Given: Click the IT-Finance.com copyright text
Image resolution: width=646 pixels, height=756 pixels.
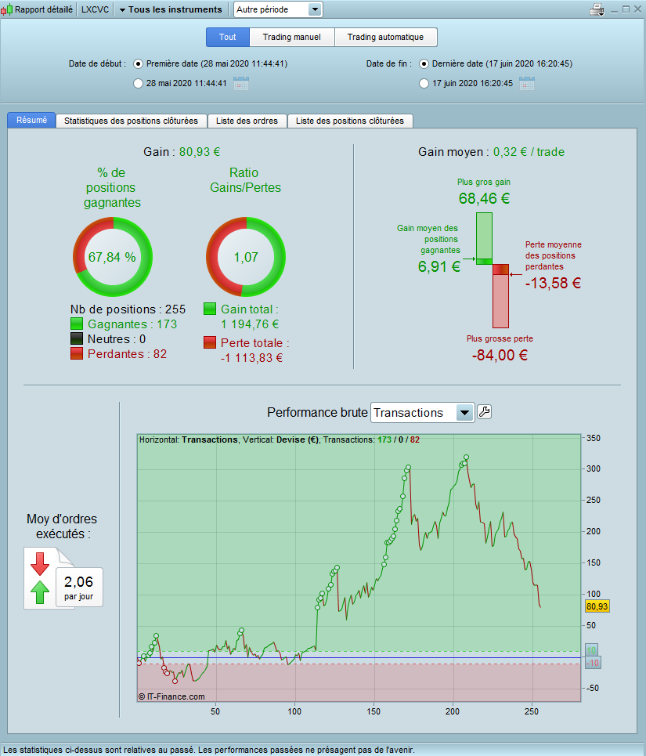Looking at the screenshot, I should click(x=171, y=696).
